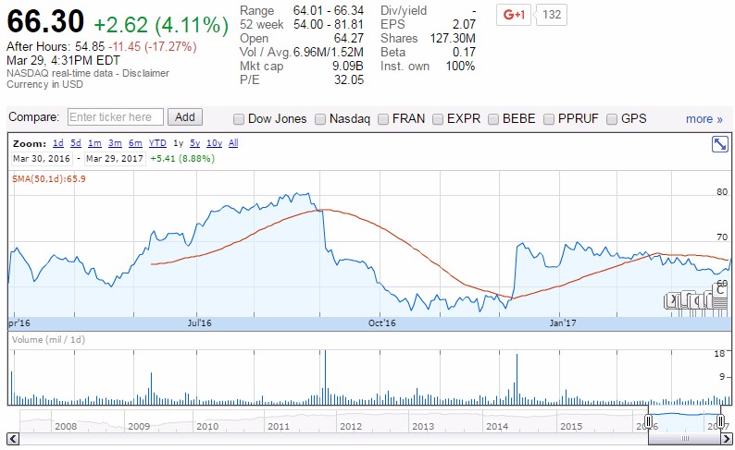Switch chart to 5y zoom

coord(195,143)
